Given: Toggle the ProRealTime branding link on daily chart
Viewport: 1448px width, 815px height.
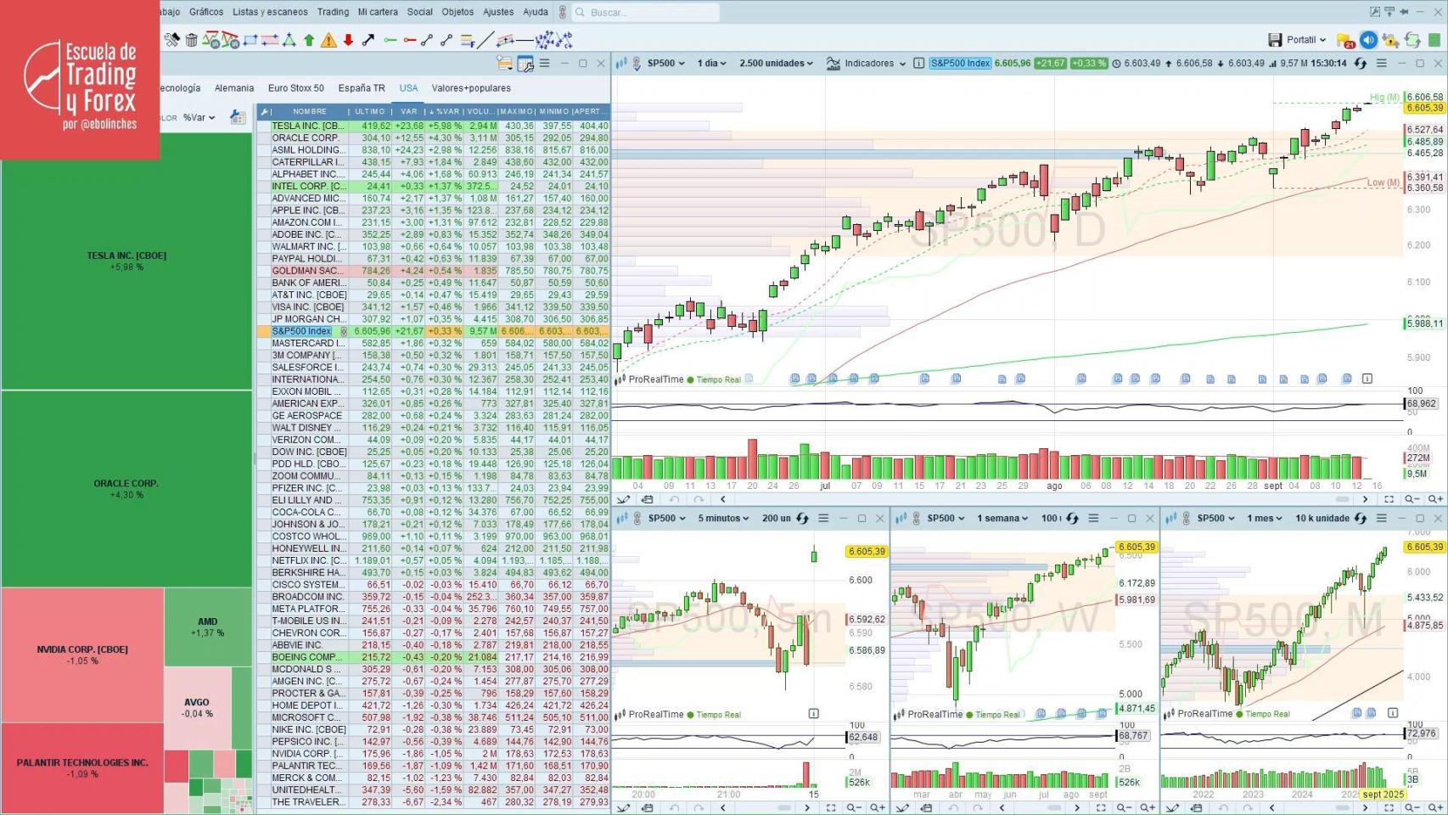Looking at the screenshot, I should click(x=655, y=379).
